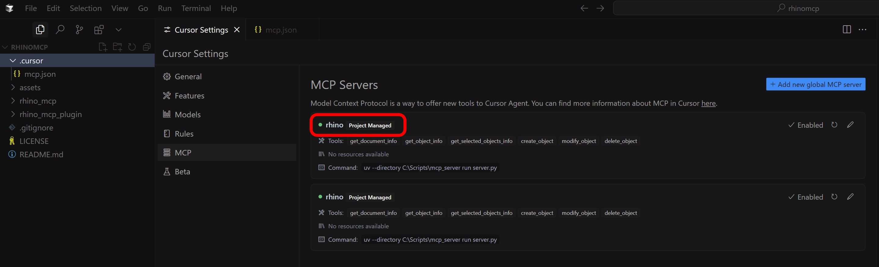The width and height of the screenshot is (879, 267).
Task: Edit the first rhino server
Action: click(850, 124)
